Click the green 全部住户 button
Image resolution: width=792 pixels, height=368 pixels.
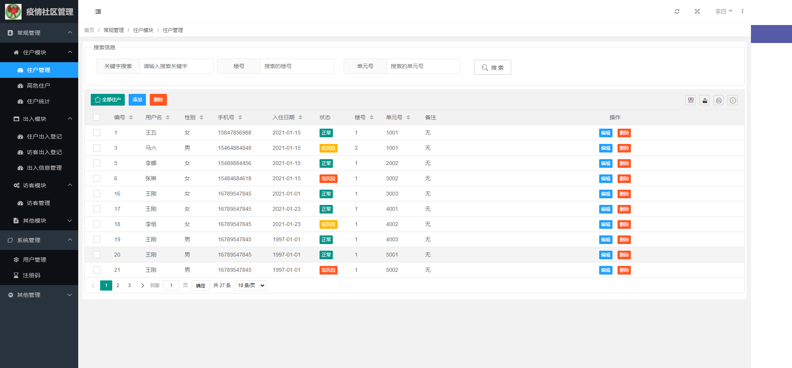coord(108,100)
